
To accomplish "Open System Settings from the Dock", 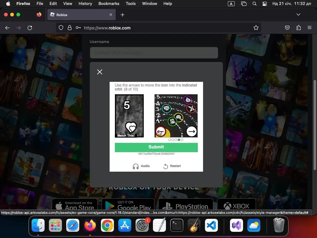I will [142, 225].
